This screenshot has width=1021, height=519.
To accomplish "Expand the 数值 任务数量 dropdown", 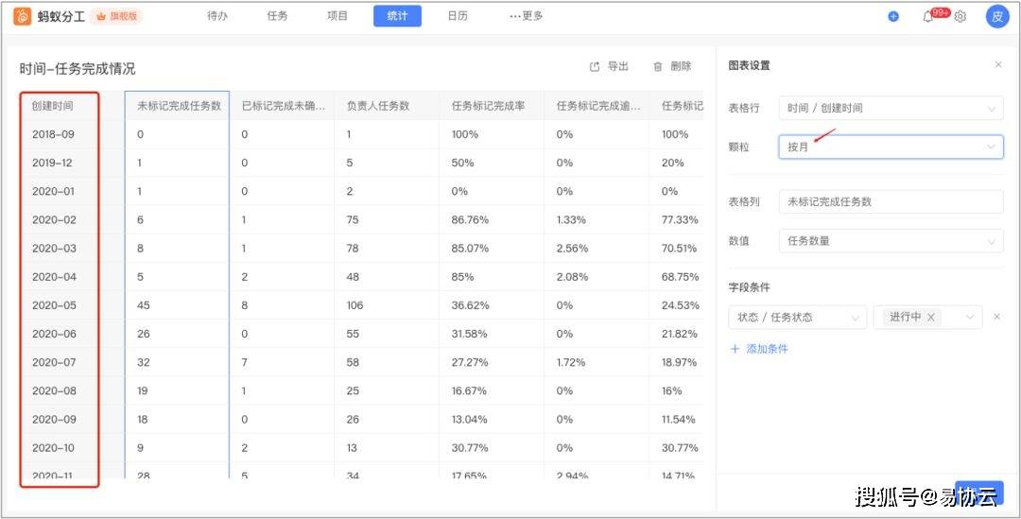I will [890, 241].
